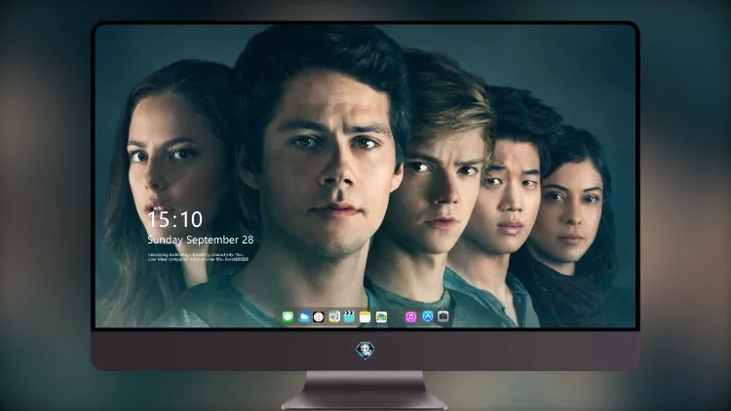Launch the pink Music app
The height and width of the screenshot is (411, 731).
pyautogui.click(x=410, y=318)
